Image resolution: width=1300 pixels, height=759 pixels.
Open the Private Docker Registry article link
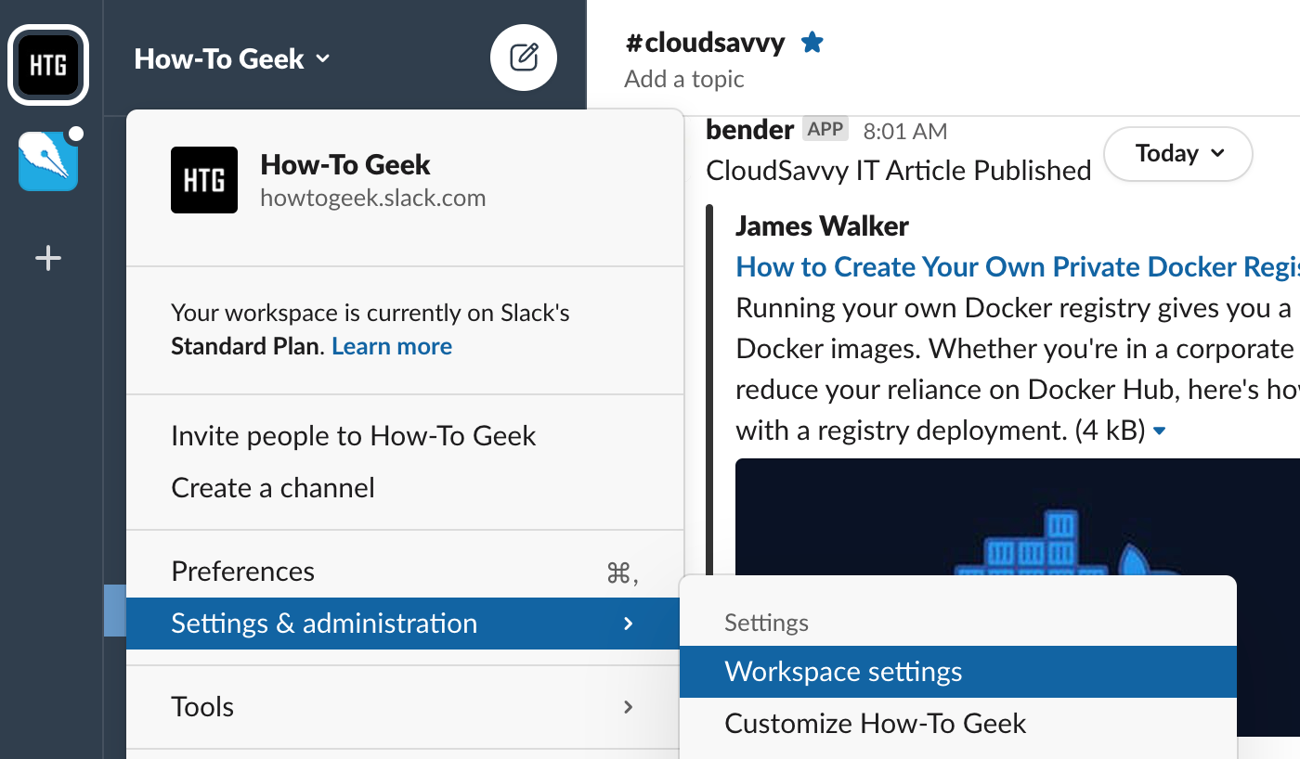tap(1018, 267)
